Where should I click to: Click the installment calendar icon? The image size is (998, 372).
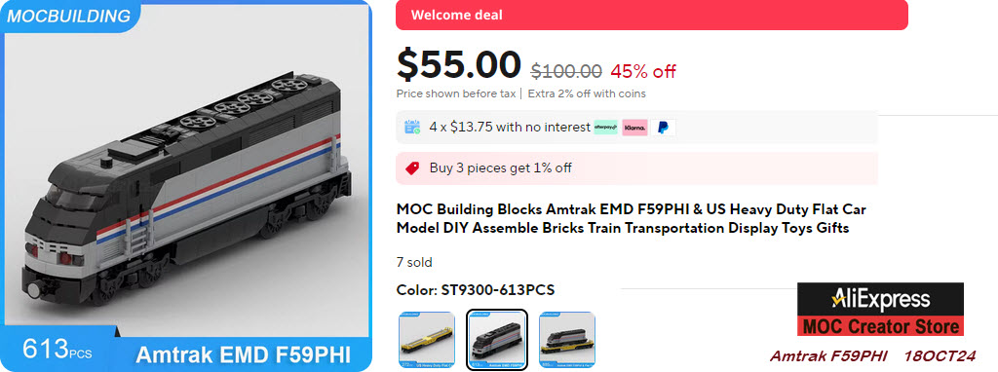coord(412,128)
